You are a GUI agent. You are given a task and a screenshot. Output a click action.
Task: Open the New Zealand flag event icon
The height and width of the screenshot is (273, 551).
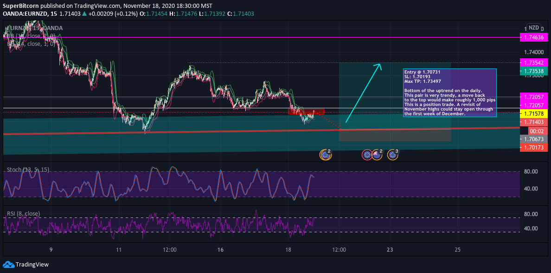pyautogui.click(x=377, y=154)
